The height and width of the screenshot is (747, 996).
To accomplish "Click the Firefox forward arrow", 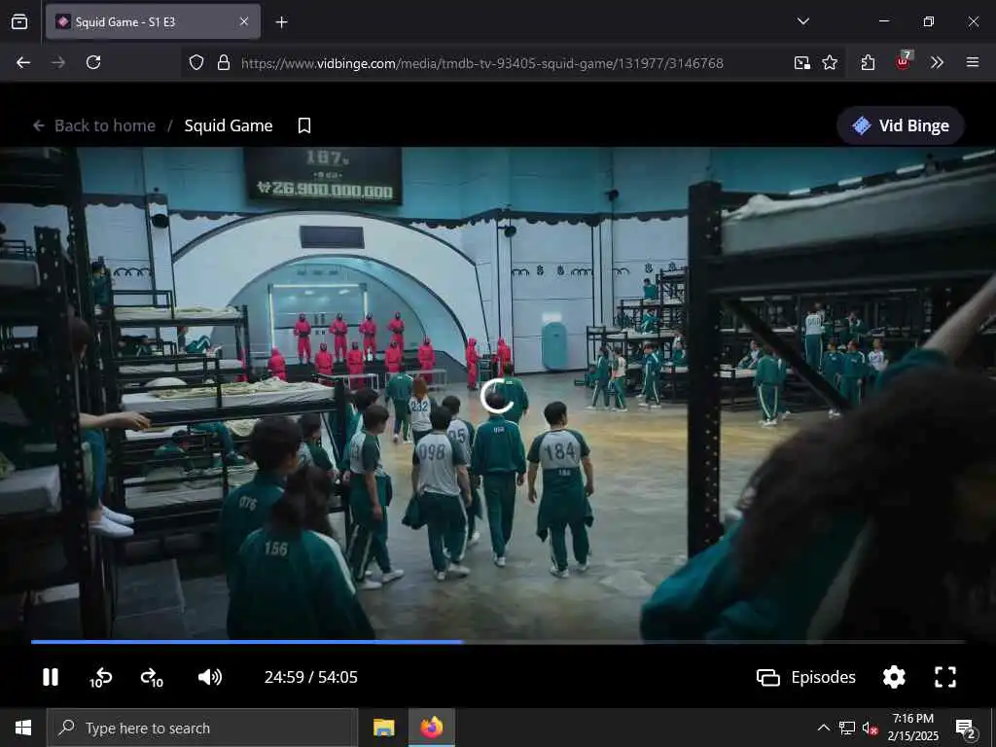I will coord(58,62).
